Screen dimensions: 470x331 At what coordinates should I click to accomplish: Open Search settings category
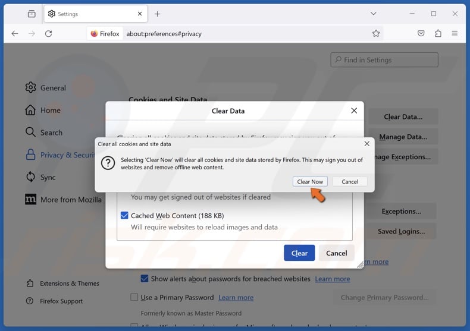pyautogui.click(x=44, y=133)
